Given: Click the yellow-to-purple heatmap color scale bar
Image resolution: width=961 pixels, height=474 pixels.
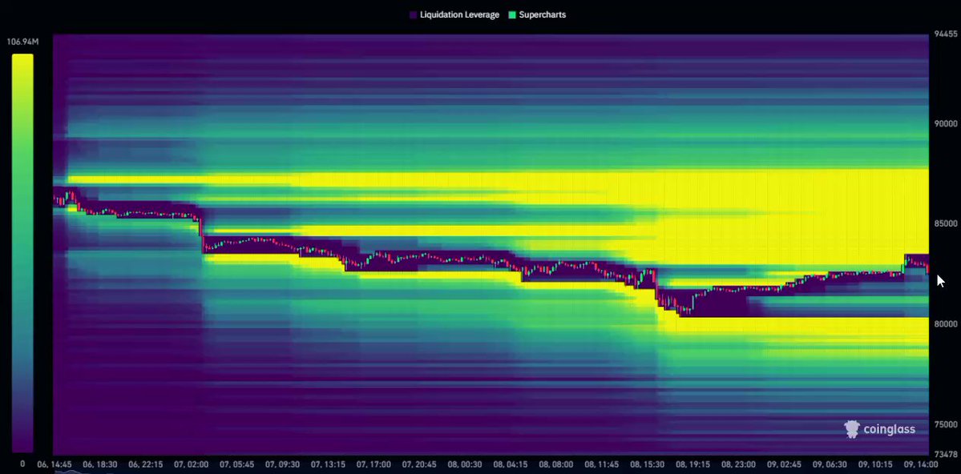Looking at the screenshot, I should (x=22, y=253).
